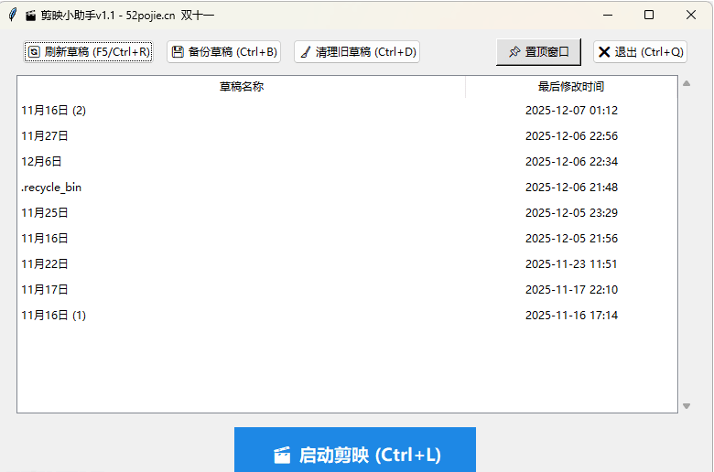This screenshot has height=472, width=714.
Task: Click the timestamp 2025-12-06 21:48
Action: 571,188
